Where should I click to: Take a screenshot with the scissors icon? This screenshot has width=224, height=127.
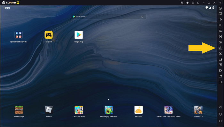[x=220, y=54]
